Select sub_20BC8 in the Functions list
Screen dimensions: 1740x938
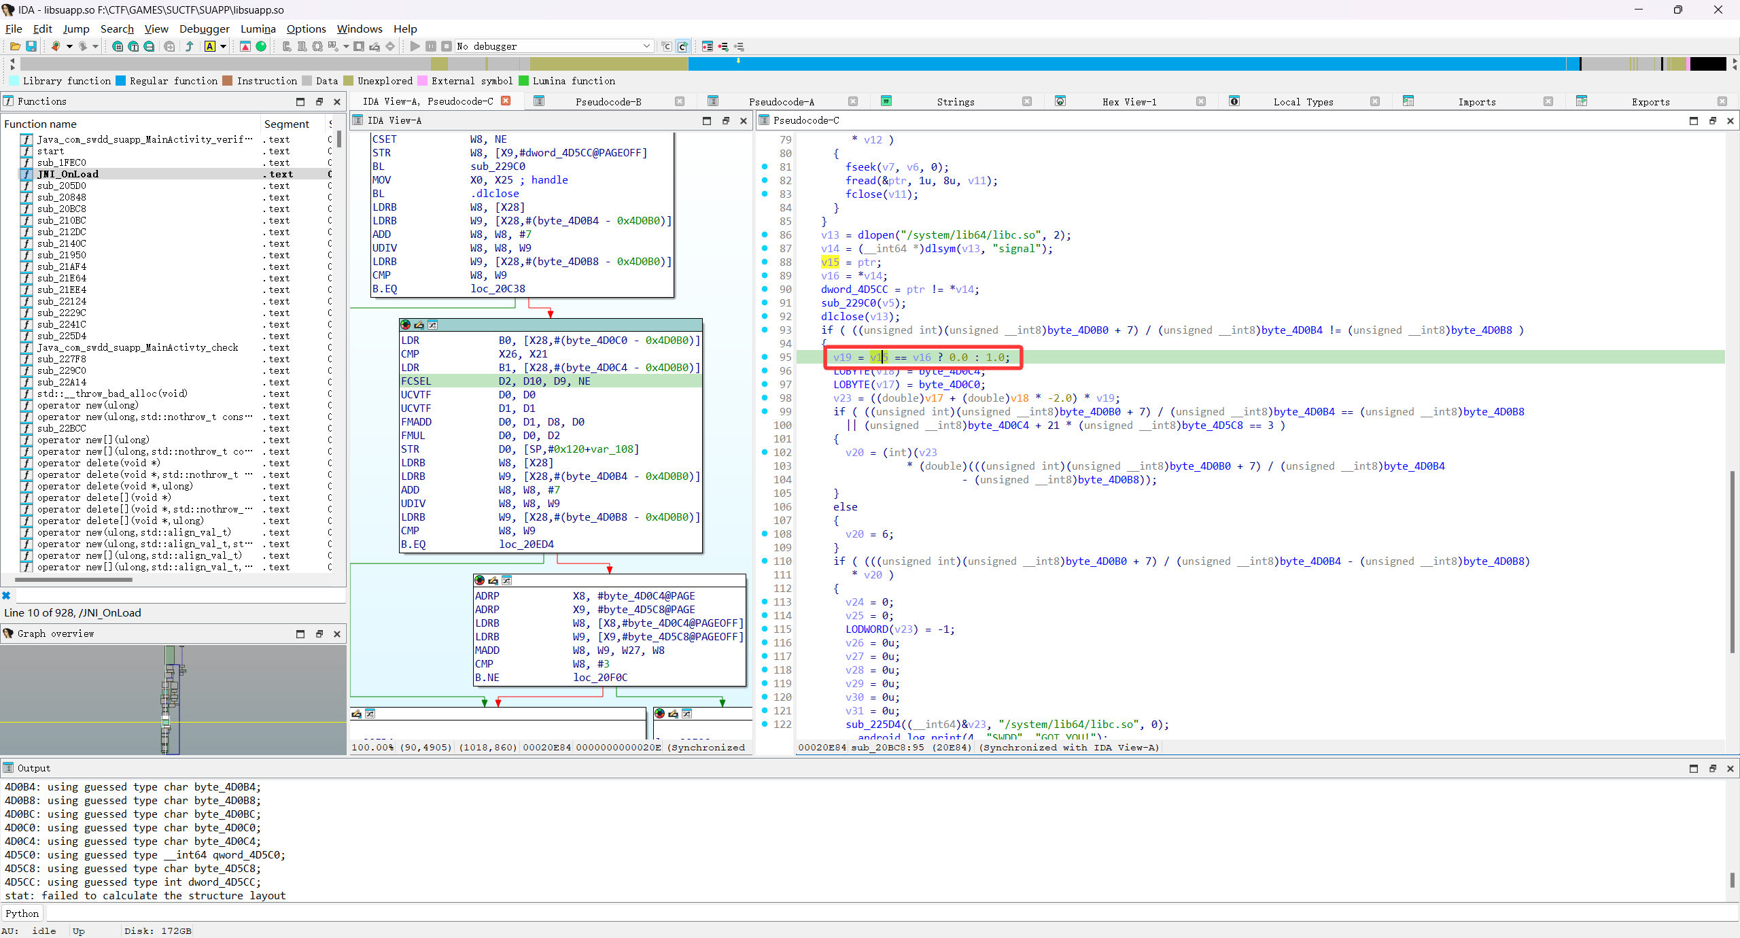[174, 209]
